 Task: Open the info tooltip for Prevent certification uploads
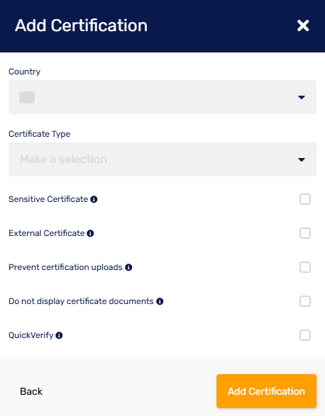[128, 267]
